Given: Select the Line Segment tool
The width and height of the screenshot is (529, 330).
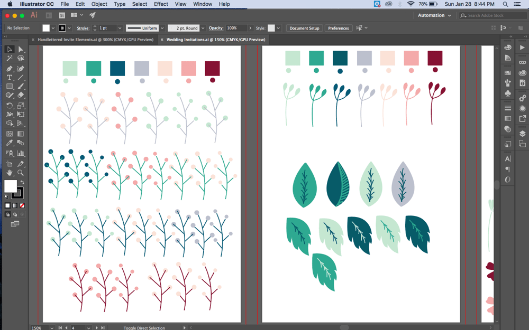Looking at the screenshot, I should point(21,78).
